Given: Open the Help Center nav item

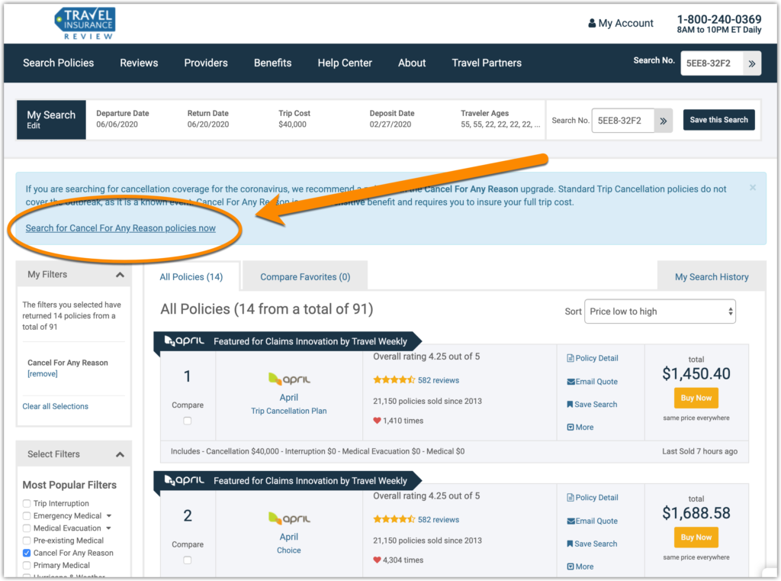Looking at the screenshot, I should coord(345,63).
